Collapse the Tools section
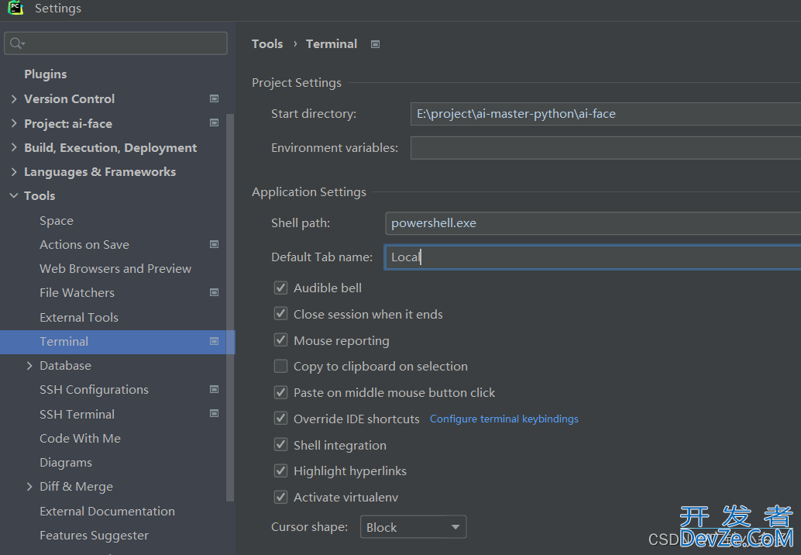 [x=14, y=196]
